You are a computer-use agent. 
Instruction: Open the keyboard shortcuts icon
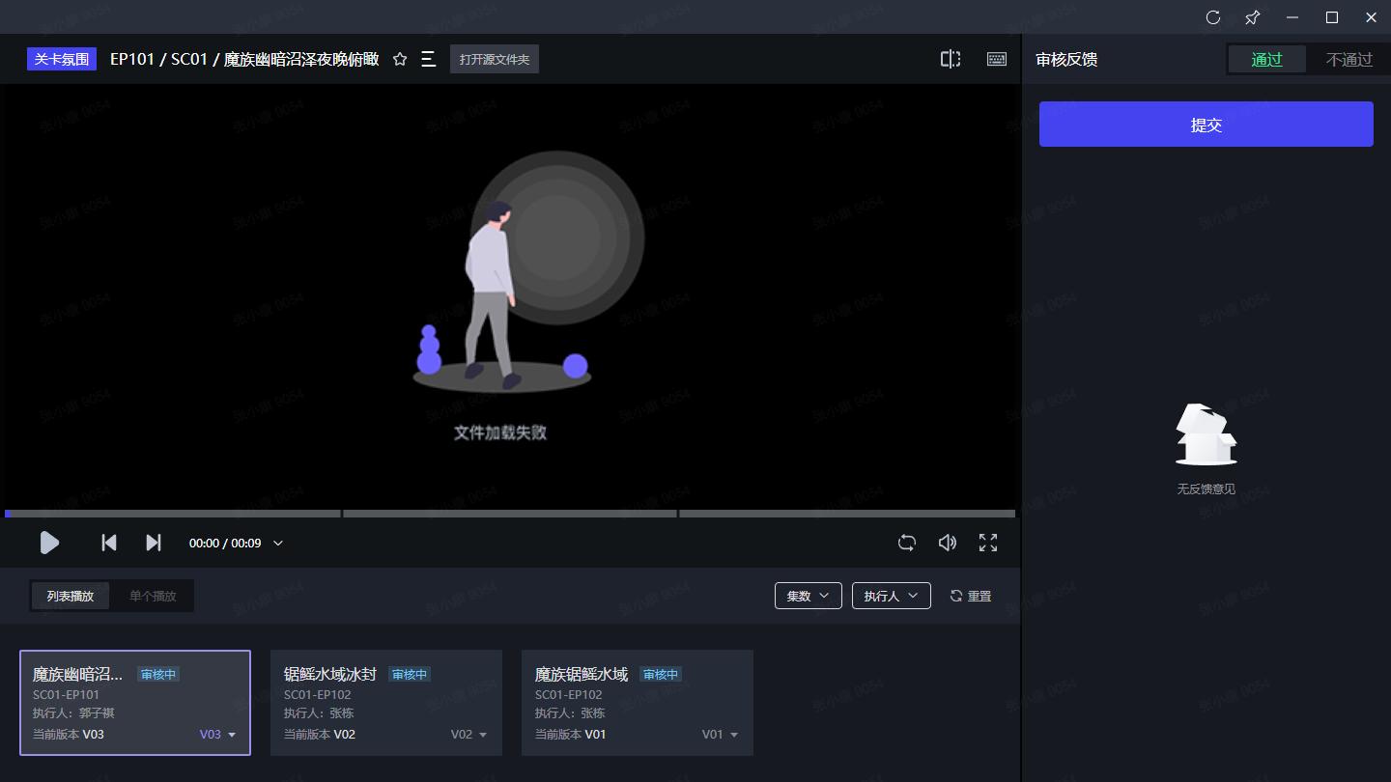pos(997,60)
